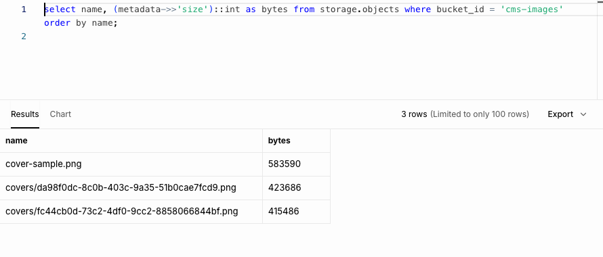Click the bytes column header
This screenshot has height=257, width=603.
point(297,141)
